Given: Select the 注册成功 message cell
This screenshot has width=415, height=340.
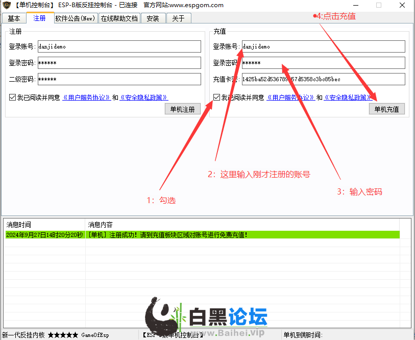Looking at the screenshot, I should pos(242,235).
